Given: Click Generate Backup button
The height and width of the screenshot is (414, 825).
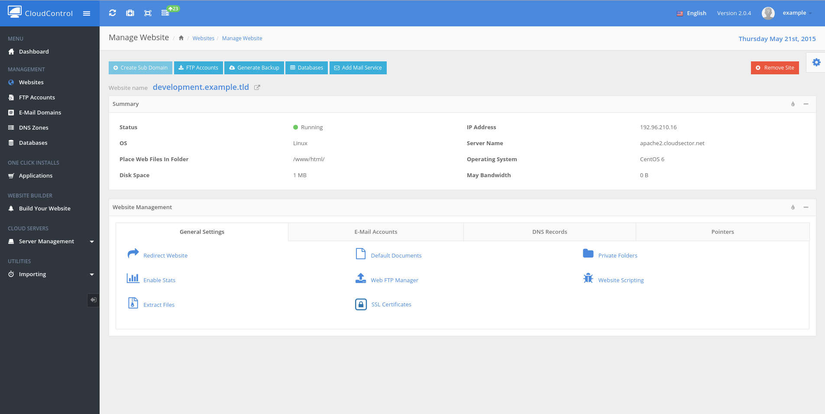Looking at the screenshot, I should pyautogui.click(x=254, y=68).
